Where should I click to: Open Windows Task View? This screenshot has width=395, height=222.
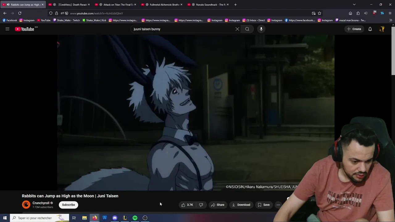tap(74, 218)
